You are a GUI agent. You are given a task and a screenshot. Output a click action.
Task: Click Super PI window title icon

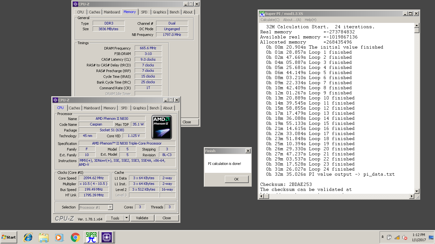(x=262, y=14)
